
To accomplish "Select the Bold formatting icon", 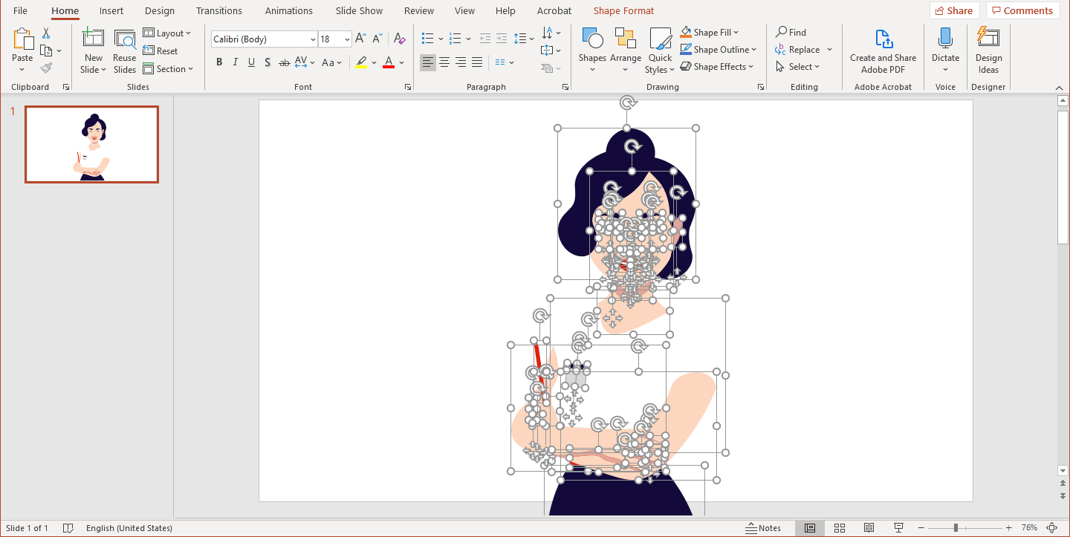I will click(x=219, y=62).
